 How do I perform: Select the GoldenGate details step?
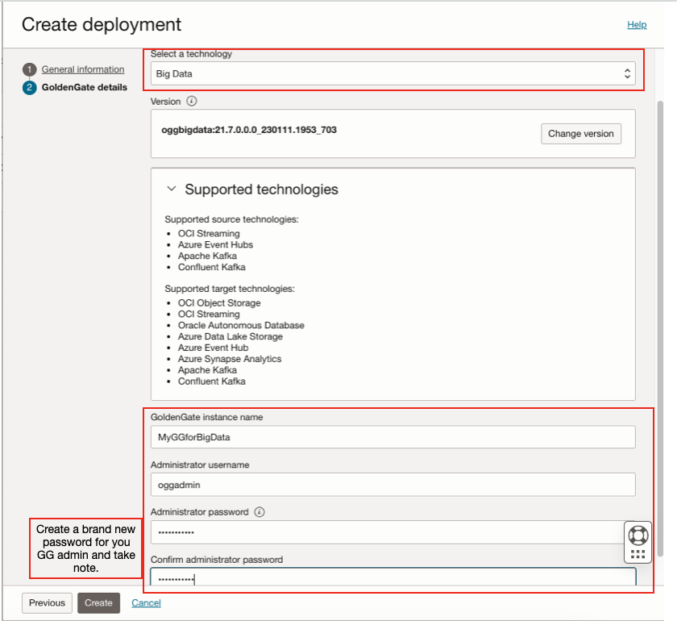pos(84,87)
